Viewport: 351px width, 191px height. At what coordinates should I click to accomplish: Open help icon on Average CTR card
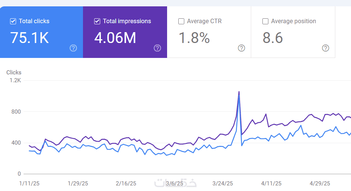(x=241, y=48)
